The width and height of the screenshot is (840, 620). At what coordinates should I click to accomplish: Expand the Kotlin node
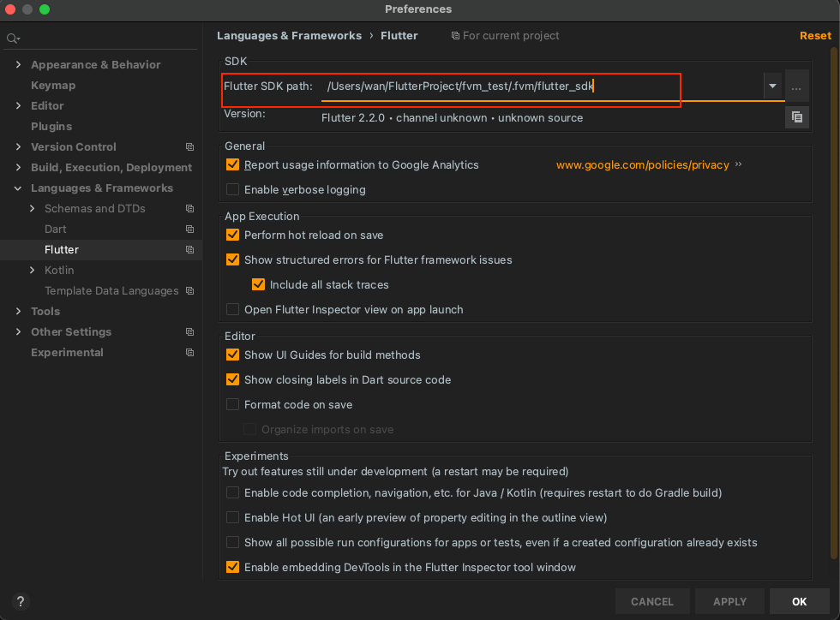pyautogui.click(x=33, y=271)
